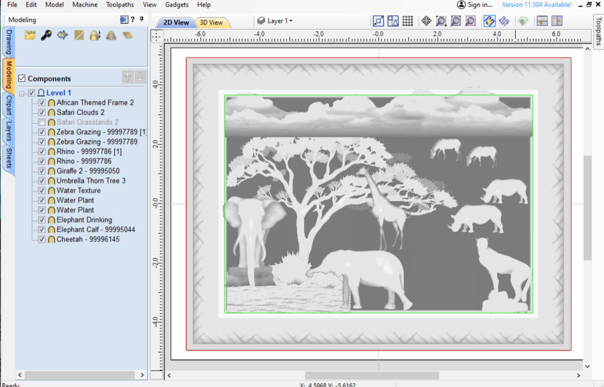Click the component list horizontal scrollbar
This screenshot has height=387, width=604.
click(x=81, y=375)
